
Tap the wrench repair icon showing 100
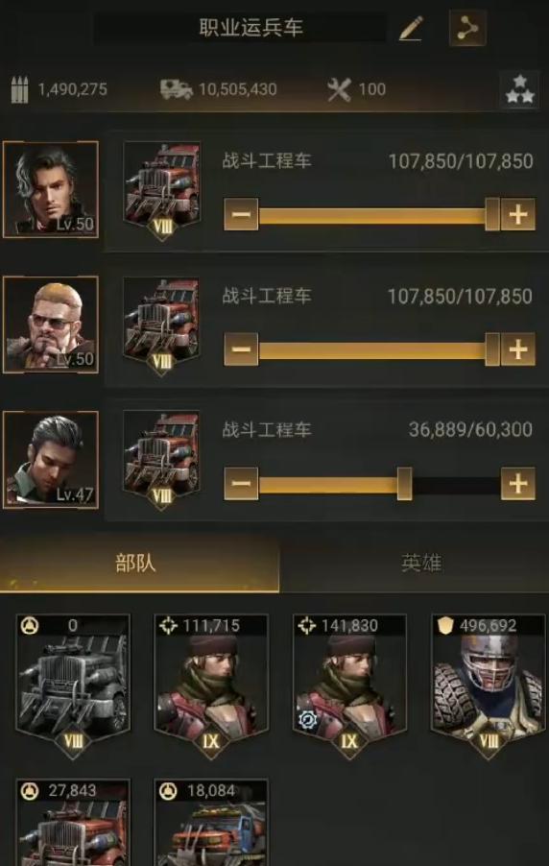pos(339,89)
